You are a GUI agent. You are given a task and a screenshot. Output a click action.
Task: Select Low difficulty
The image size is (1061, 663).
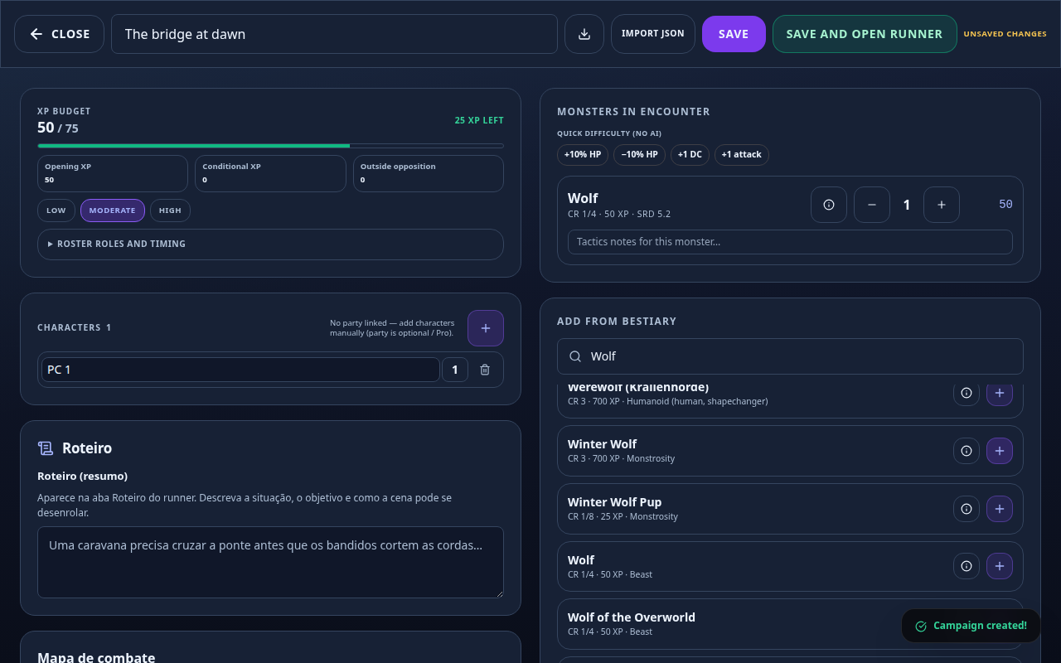coord(56,211)
